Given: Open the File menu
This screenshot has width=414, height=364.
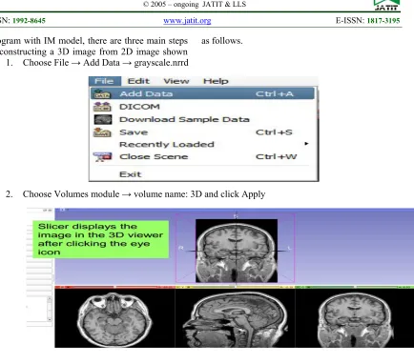Looking at the screenshot, I should click(x=105, y=81).
